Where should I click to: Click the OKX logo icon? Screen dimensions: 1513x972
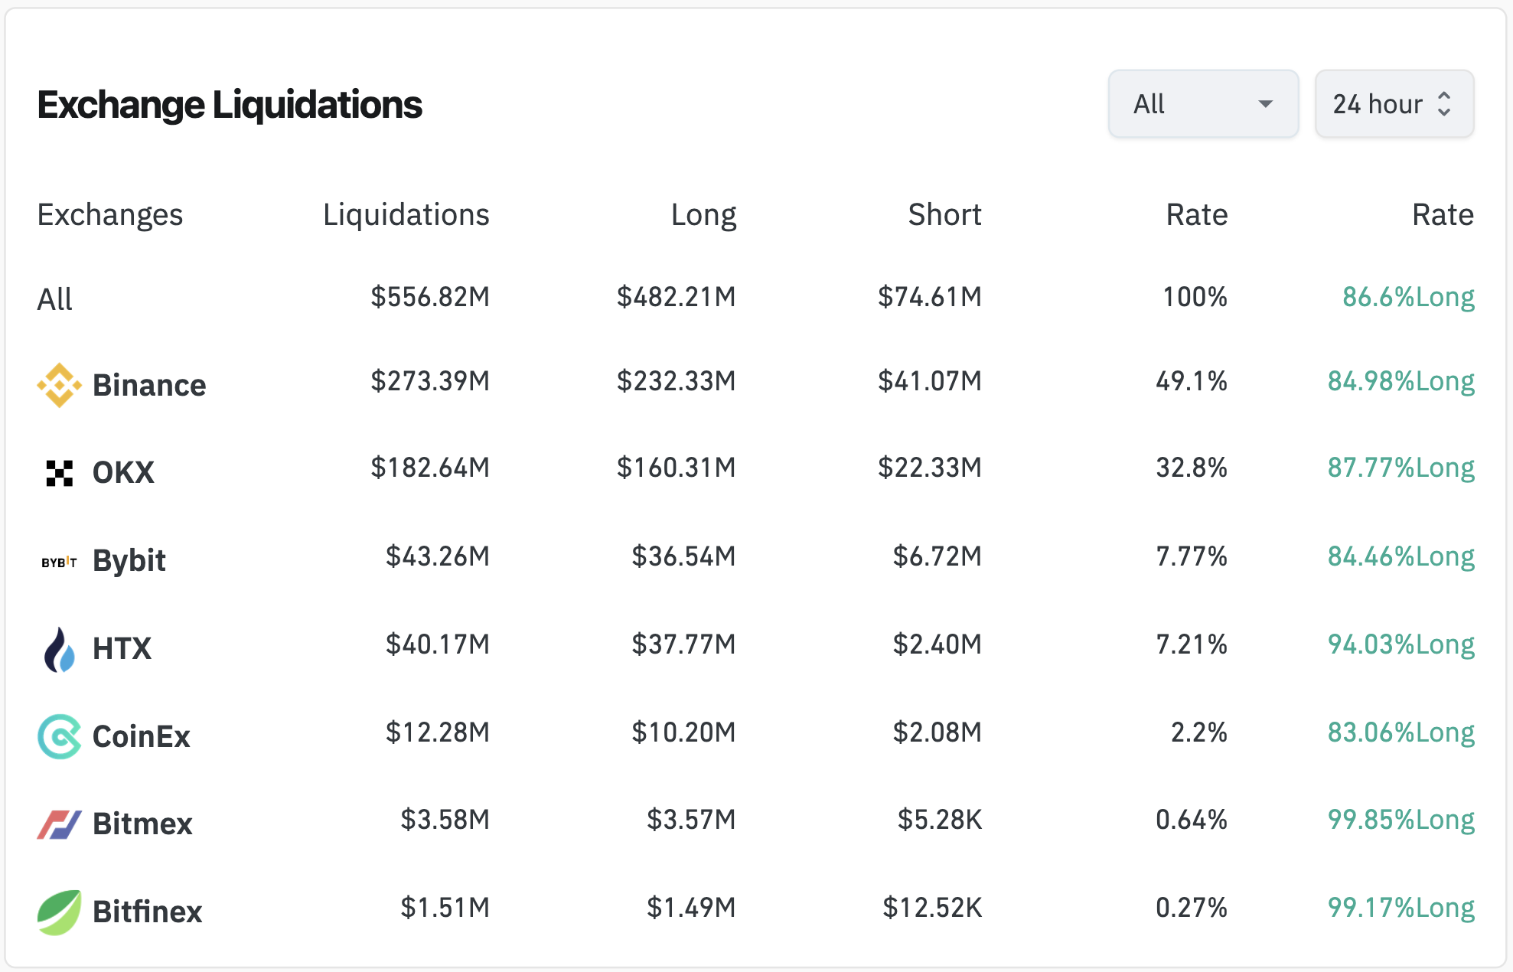[59, 473]
